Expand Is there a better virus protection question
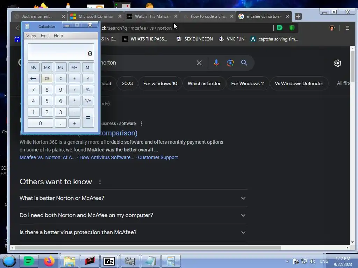Image resolution: width=358 pixels, height=268 pixels. click(x=133, y=232)
